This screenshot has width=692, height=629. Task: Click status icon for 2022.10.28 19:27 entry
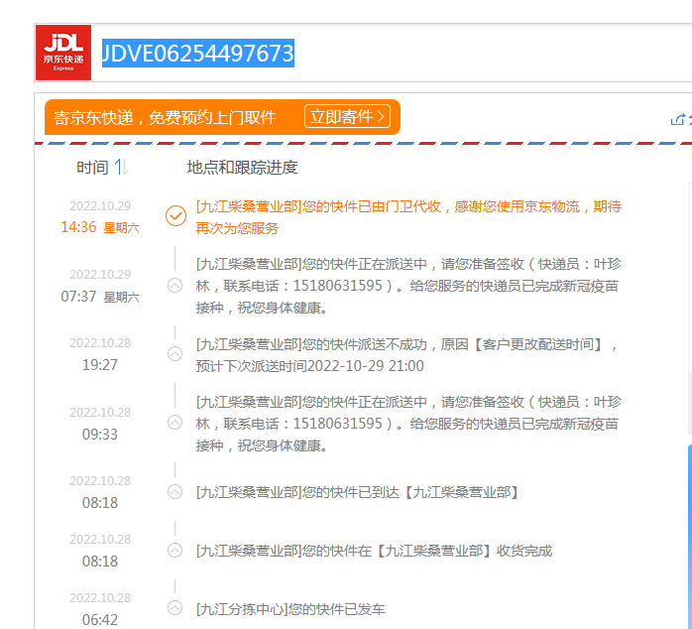(x=175, y=354)
